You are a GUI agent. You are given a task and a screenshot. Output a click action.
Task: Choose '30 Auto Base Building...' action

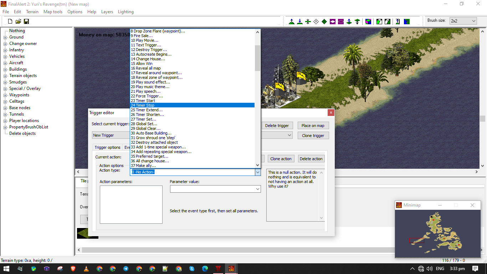[193, 133]
